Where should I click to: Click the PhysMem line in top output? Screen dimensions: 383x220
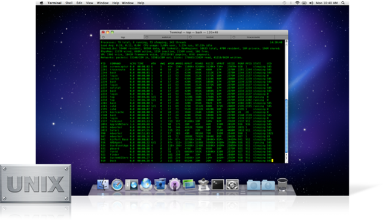[x=154, y=51]
